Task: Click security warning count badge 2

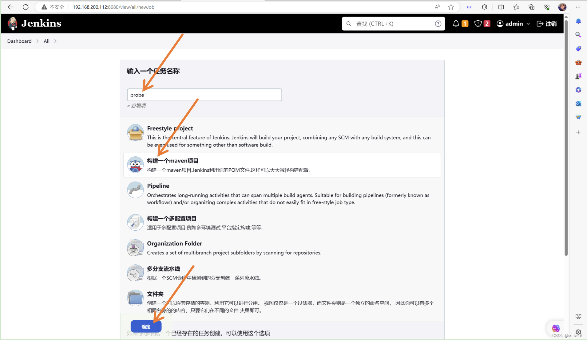Action: click(487, 24)
